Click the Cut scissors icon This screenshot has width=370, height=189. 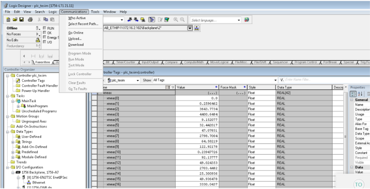[x=39, y=20]
